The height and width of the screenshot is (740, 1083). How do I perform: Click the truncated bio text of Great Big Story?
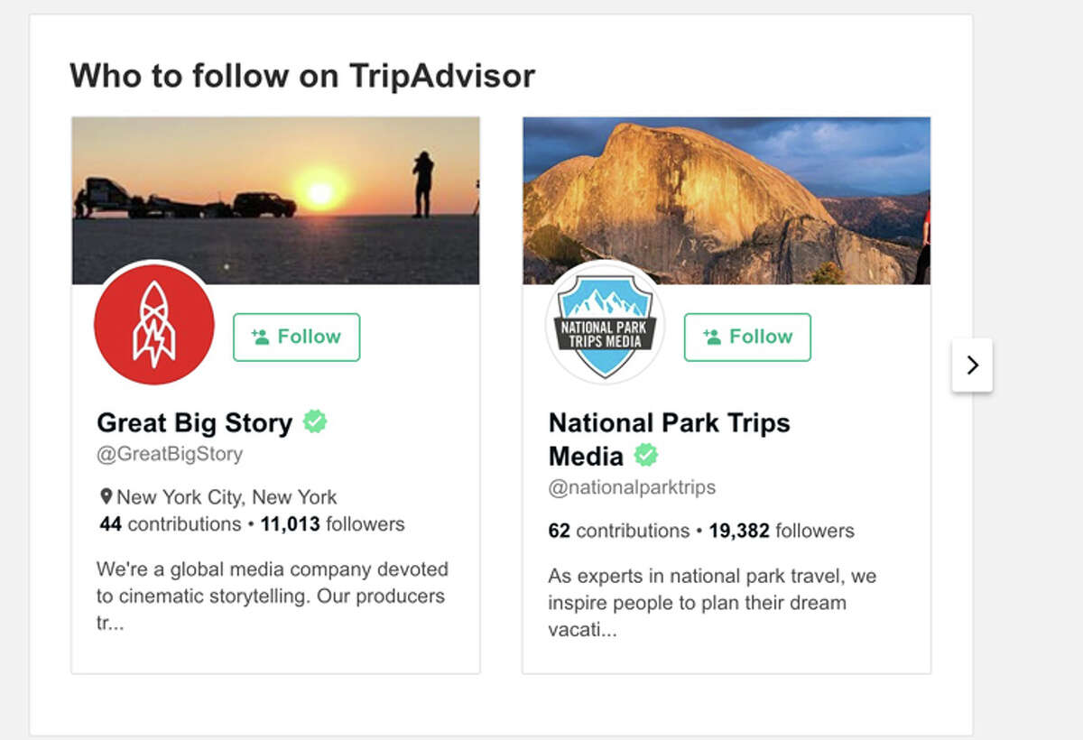(271, 596)
